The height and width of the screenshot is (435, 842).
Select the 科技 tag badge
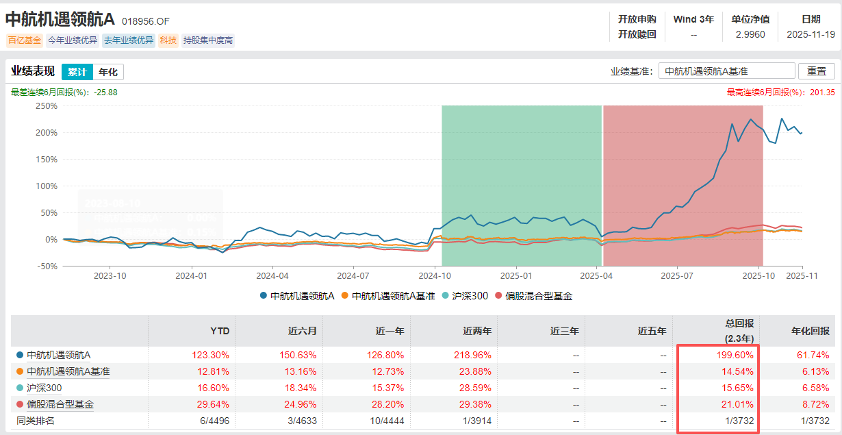click(168, 40)
